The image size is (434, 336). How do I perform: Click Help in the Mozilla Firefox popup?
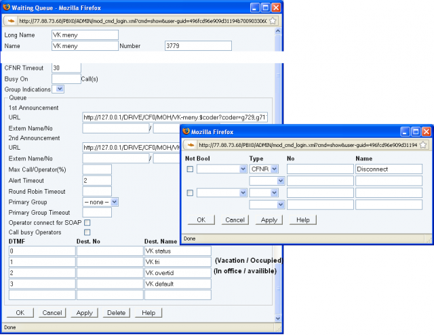tap(303, 220)
